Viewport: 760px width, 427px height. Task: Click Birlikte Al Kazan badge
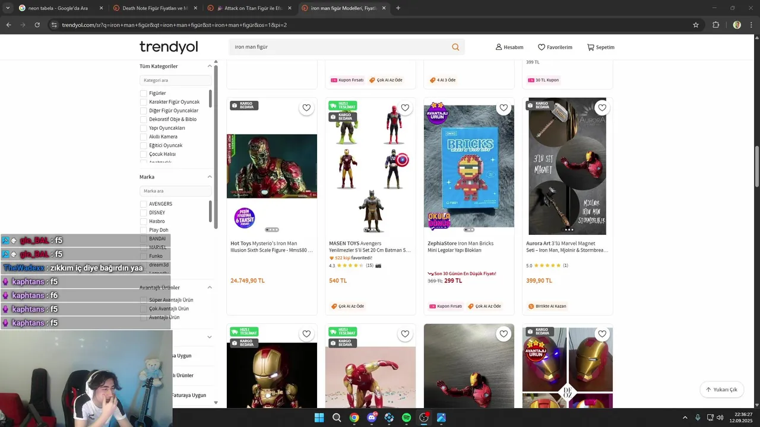click(x=547, y=307)
